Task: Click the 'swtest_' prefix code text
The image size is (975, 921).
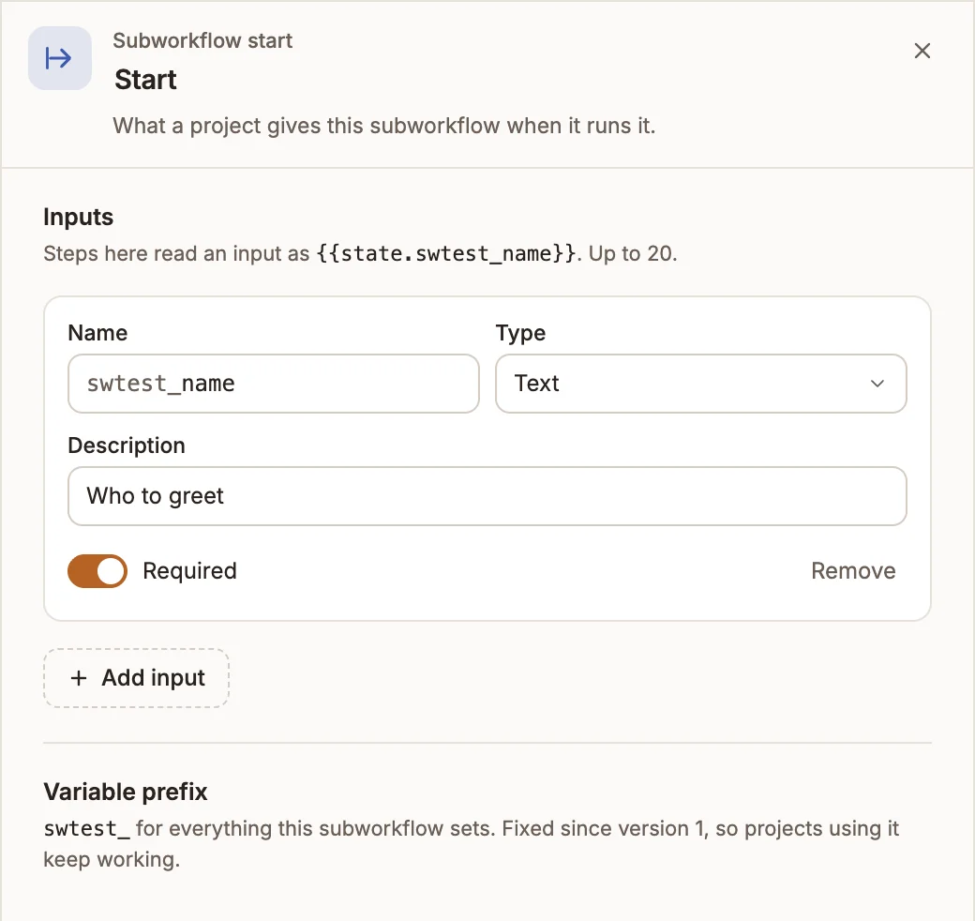Action: click(87, 828)
